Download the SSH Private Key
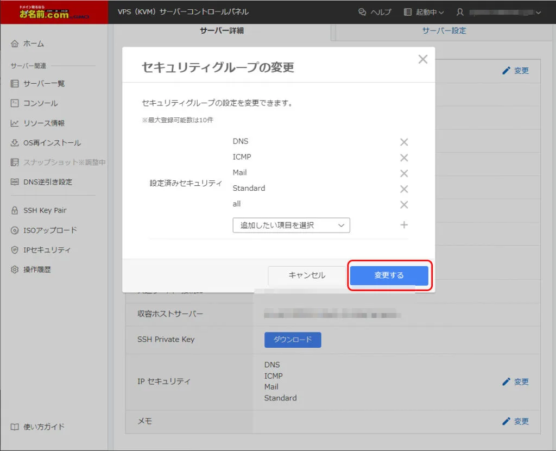The height and width of the screenshot is (451, 556). point(293,340)
